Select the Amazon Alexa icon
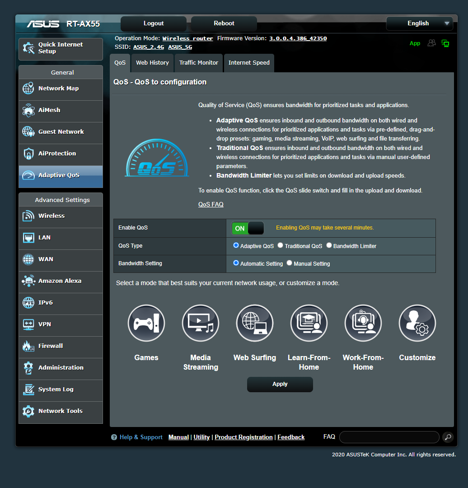The height and width of the screenshot is (488, 468). 28,281
